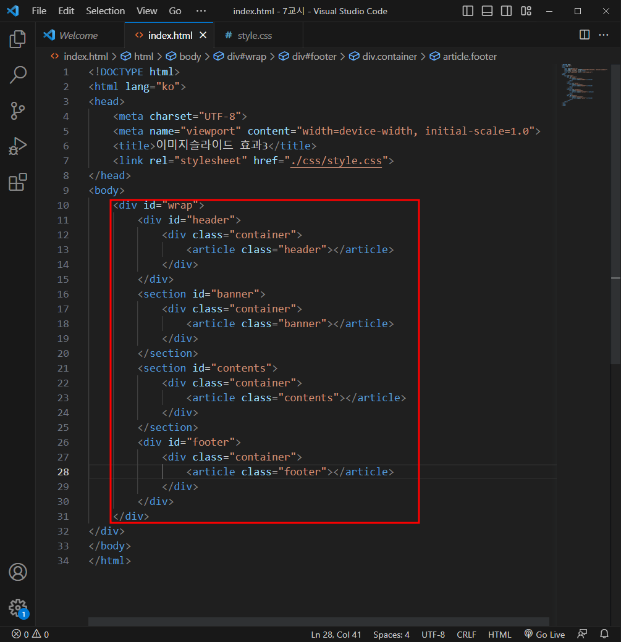621x642 pixels.
Task: Select the index.html tab
Action: click(x=170, y=36)
